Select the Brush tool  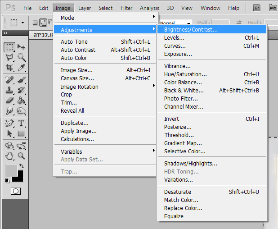[x=21, y=80]
